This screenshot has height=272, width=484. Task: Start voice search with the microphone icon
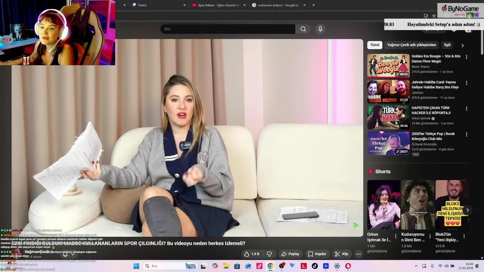pos(320,29)
